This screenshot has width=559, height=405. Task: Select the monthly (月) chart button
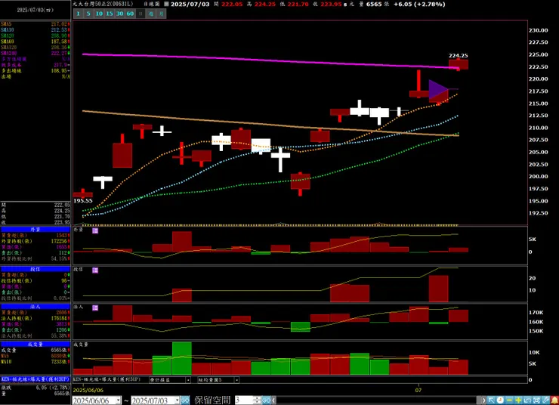[162, 14]
